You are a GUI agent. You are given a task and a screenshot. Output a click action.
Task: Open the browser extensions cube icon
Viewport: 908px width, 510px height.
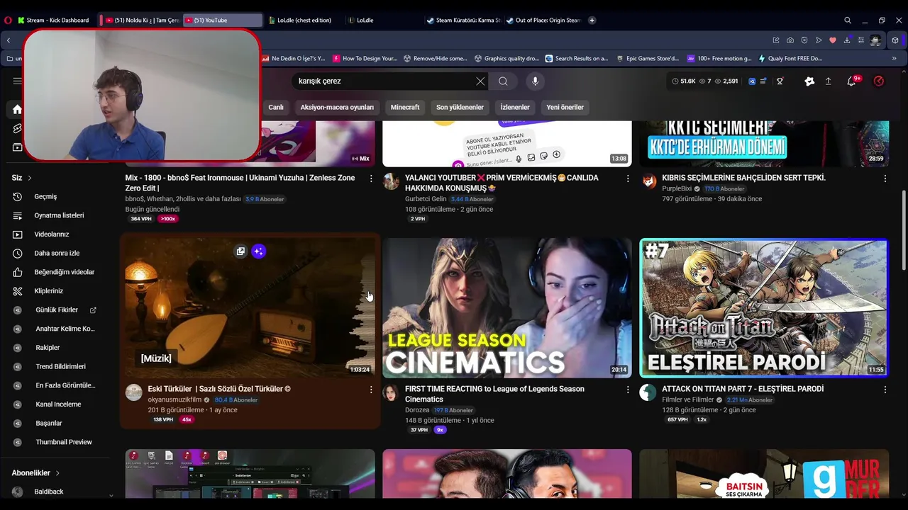coord(895,40)
